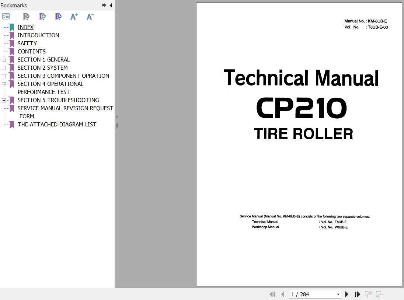Image resolution: width=404 pixels, height=300 pixels.
Task: Expand SECTION 1 GENERAL bookmark
Action: 4,60
